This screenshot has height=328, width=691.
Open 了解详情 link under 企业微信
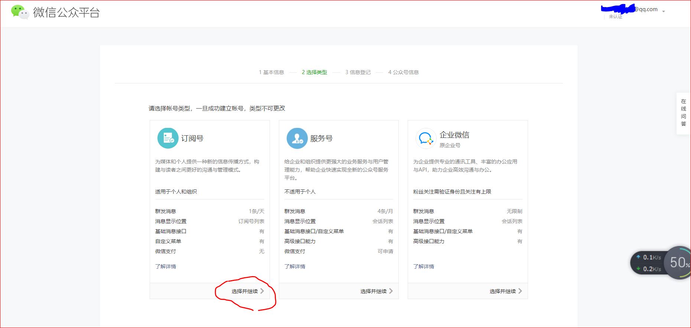point(424,266)
